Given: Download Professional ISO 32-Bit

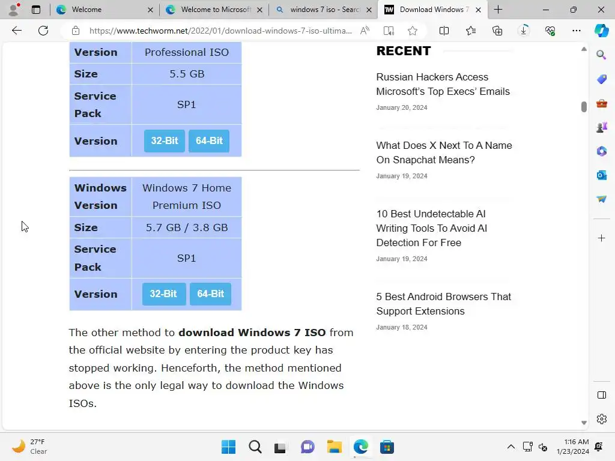Looking at the screenshot, I should [165, 140].
